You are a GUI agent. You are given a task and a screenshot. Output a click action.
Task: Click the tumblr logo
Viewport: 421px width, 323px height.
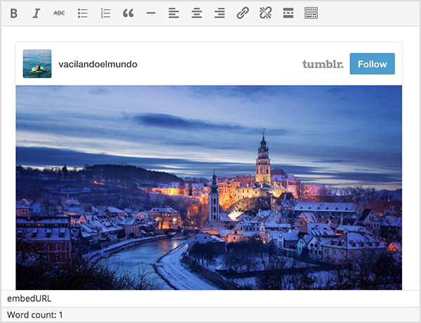click(323, 64)
